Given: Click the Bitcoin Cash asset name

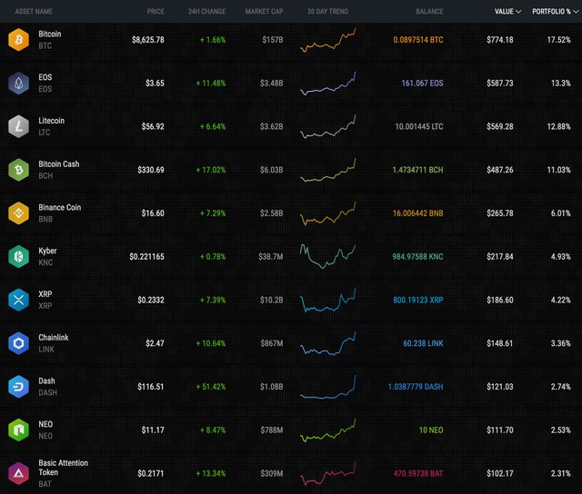Looking at the screenshot, I should coord(59,164).
